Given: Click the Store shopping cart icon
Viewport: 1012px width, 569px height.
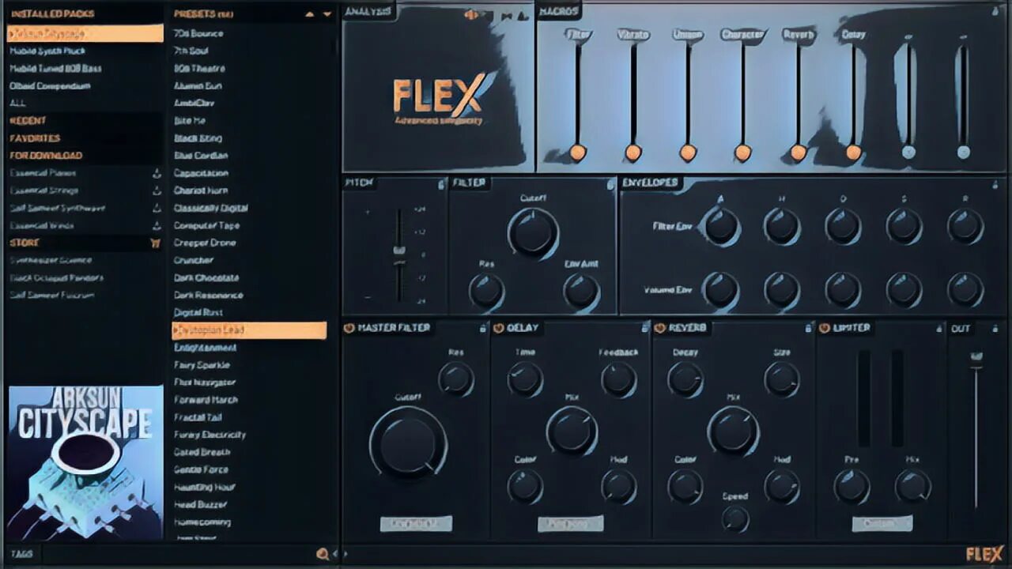Looking at the screenshot, I should [x=156, y=243].
